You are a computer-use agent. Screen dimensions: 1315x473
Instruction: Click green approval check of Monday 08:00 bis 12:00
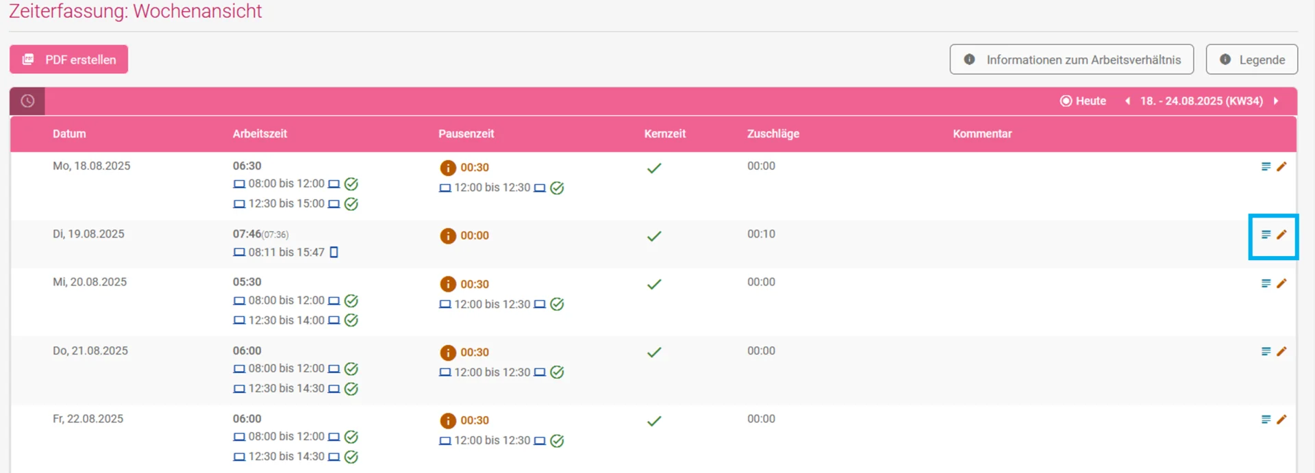click(351, 184)
